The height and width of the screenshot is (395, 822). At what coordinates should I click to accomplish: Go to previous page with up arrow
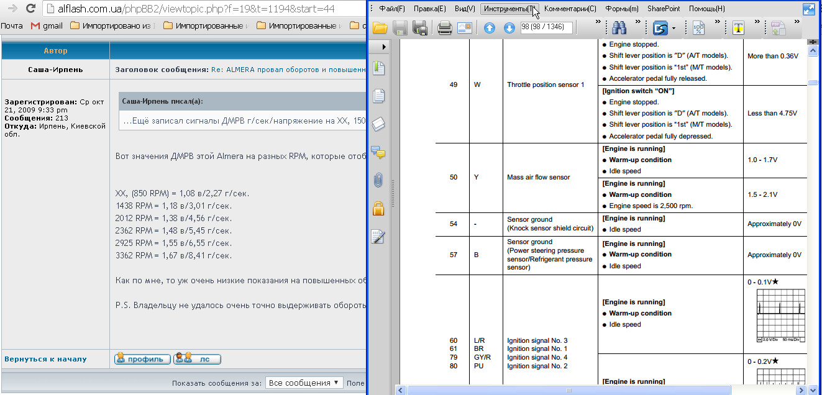point(490,28)
